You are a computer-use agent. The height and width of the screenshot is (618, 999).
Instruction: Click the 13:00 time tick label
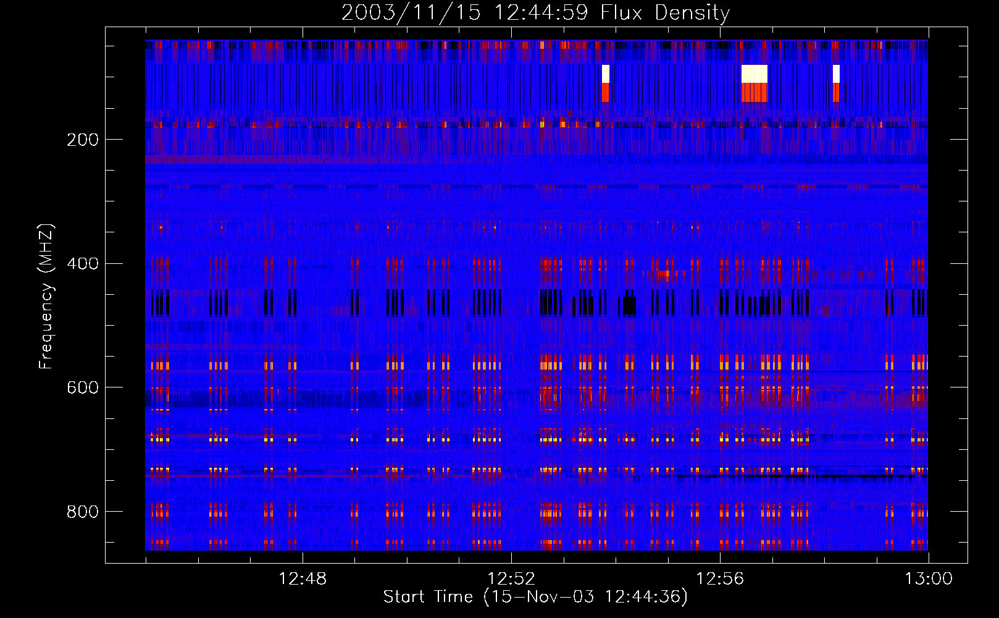[x=929, y=579]
